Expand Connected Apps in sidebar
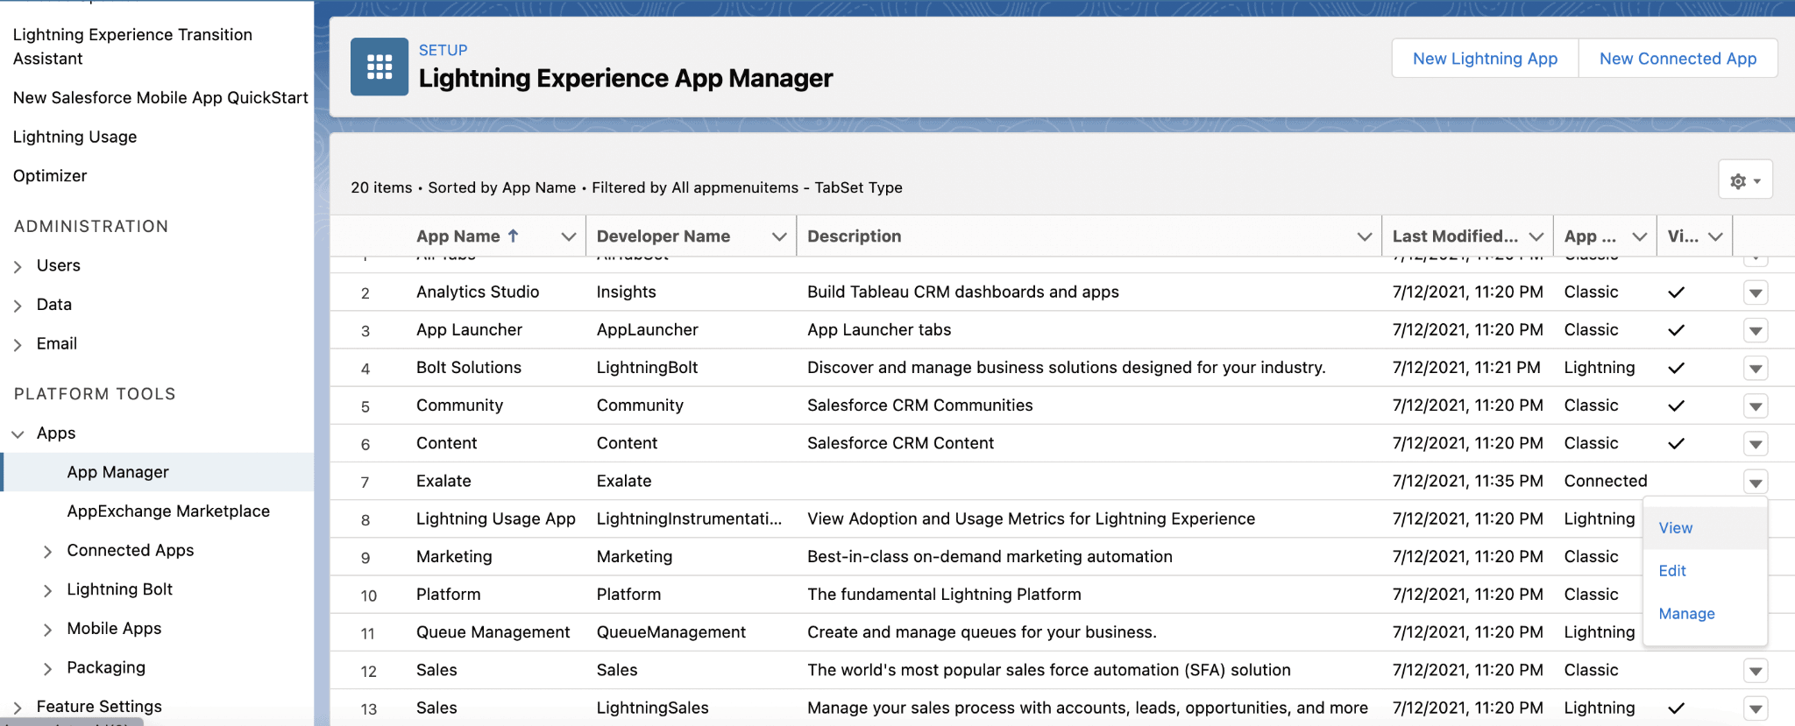 48,551
